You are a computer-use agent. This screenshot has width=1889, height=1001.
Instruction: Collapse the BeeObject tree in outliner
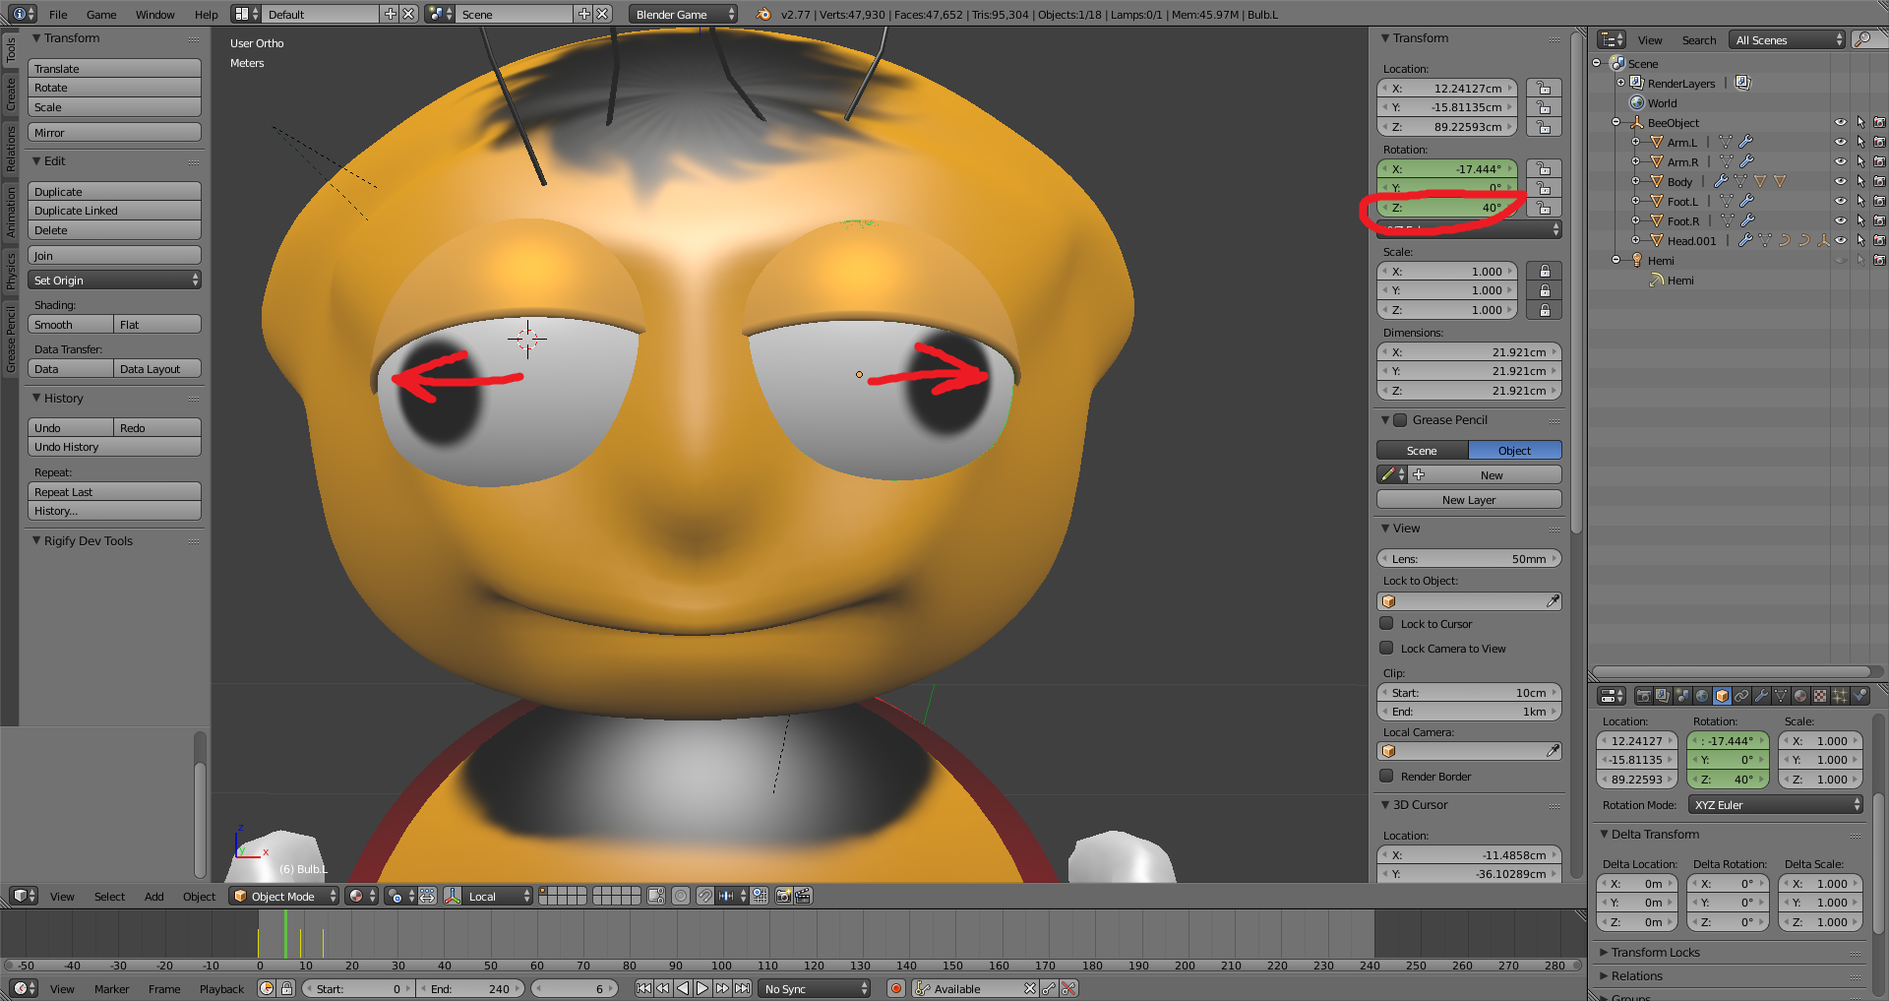tap(1615, 123)
